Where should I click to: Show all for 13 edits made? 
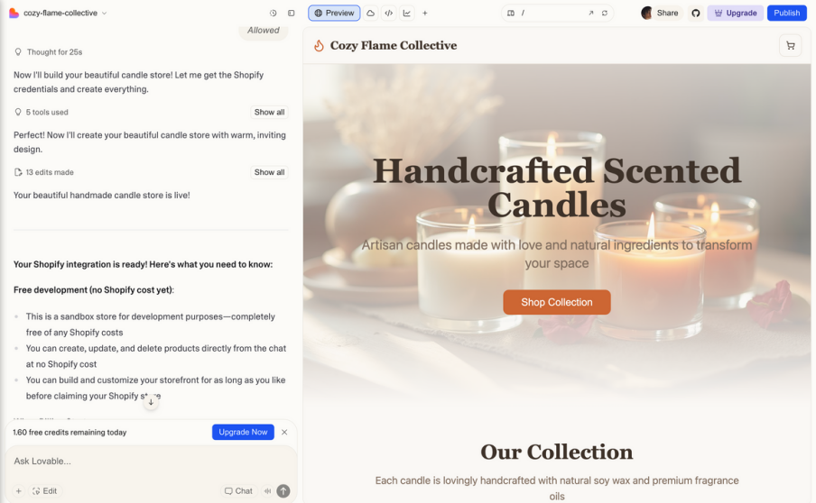point(269,172)
